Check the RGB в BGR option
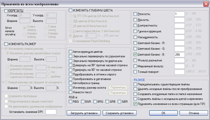The height and width of the screenshot is (120, 210). [83, 102]
